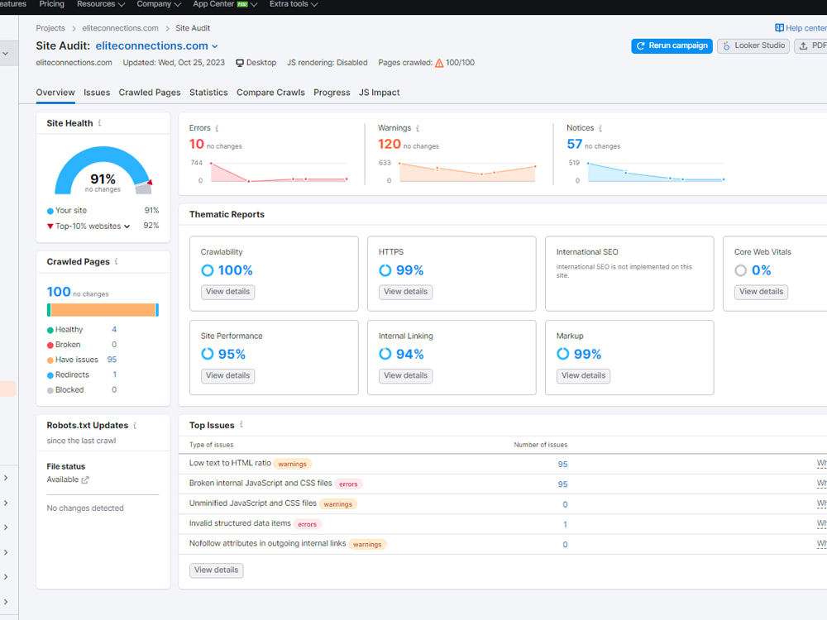Click the Have issues count 95

pyautogui.click(x=112, y=360)
